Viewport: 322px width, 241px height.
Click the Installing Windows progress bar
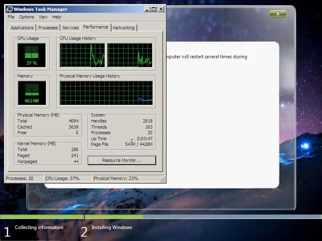click(203, 216)
